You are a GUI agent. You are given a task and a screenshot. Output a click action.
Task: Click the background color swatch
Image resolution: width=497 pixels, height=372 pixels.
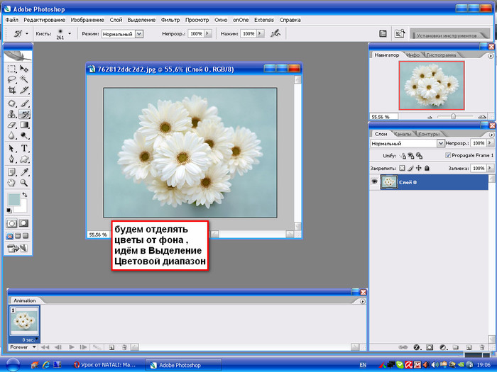coord(23,208)
